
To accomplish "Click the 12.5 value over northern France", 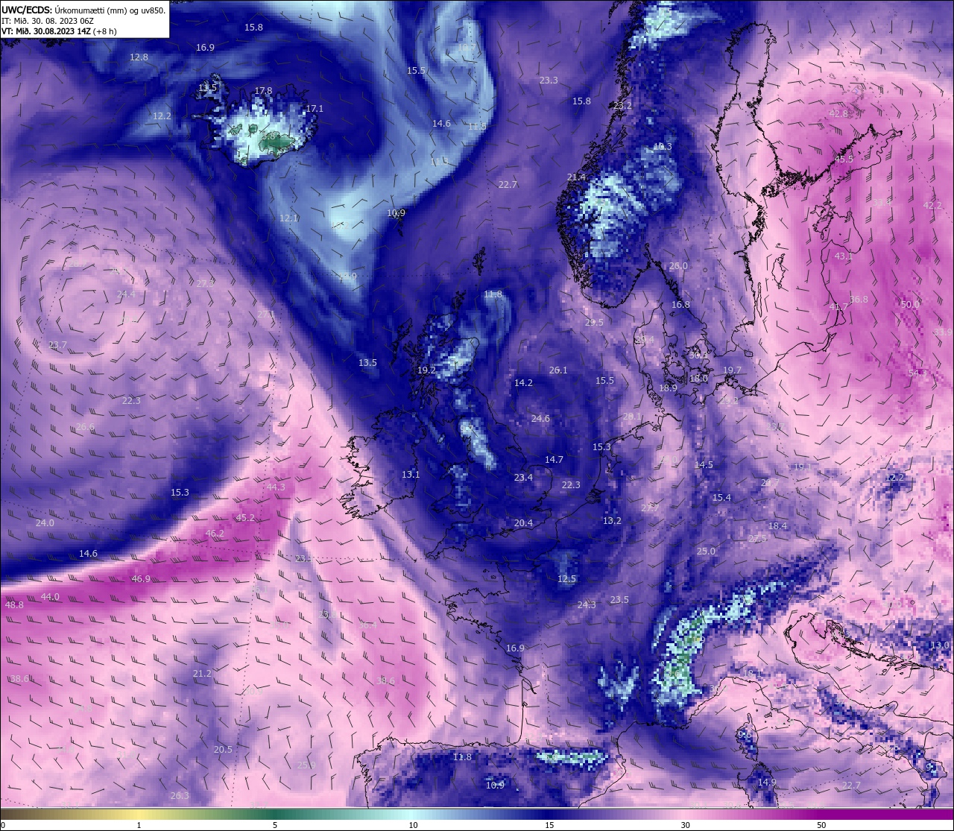I will tap(566, 579).
